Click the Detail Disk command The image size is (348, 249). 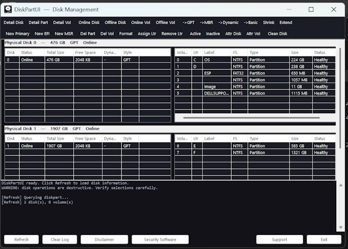(x=14, y=22)
